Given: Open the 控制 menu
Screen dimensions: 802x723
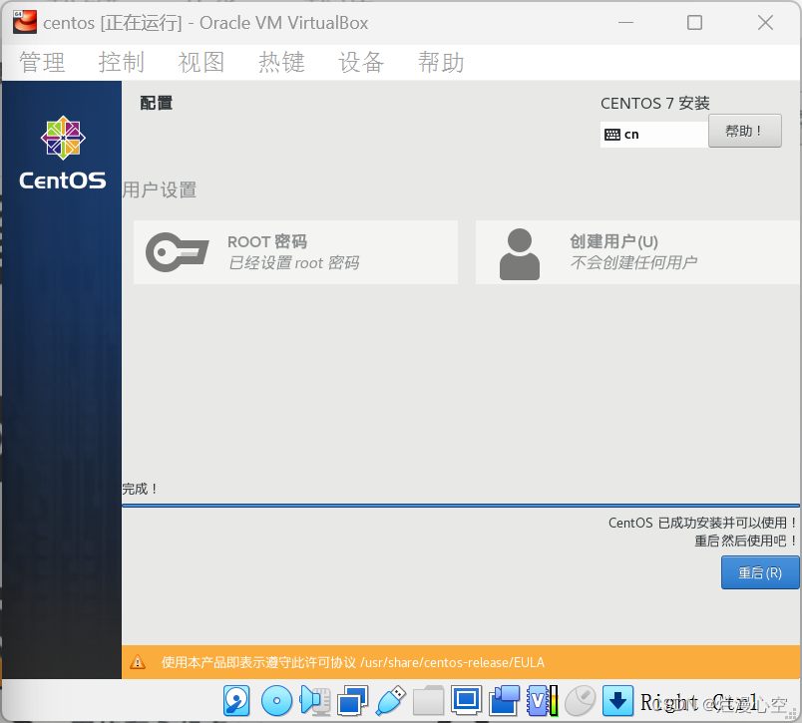Looking at the screenshot, I should coord(122,63).
